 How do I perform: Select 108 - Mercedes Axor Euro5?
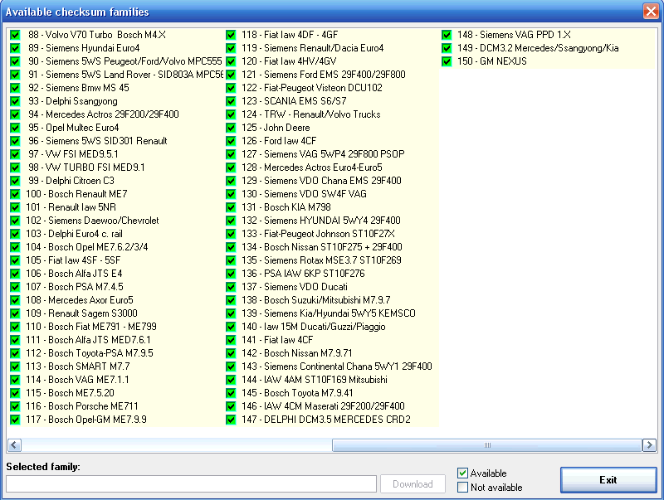[x=79, y=300]
